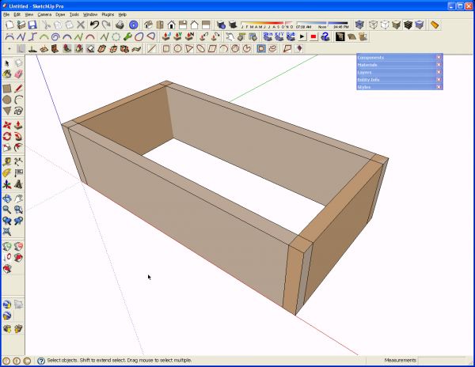
Task: Select the Tape Measure tool
Action: 7,161
